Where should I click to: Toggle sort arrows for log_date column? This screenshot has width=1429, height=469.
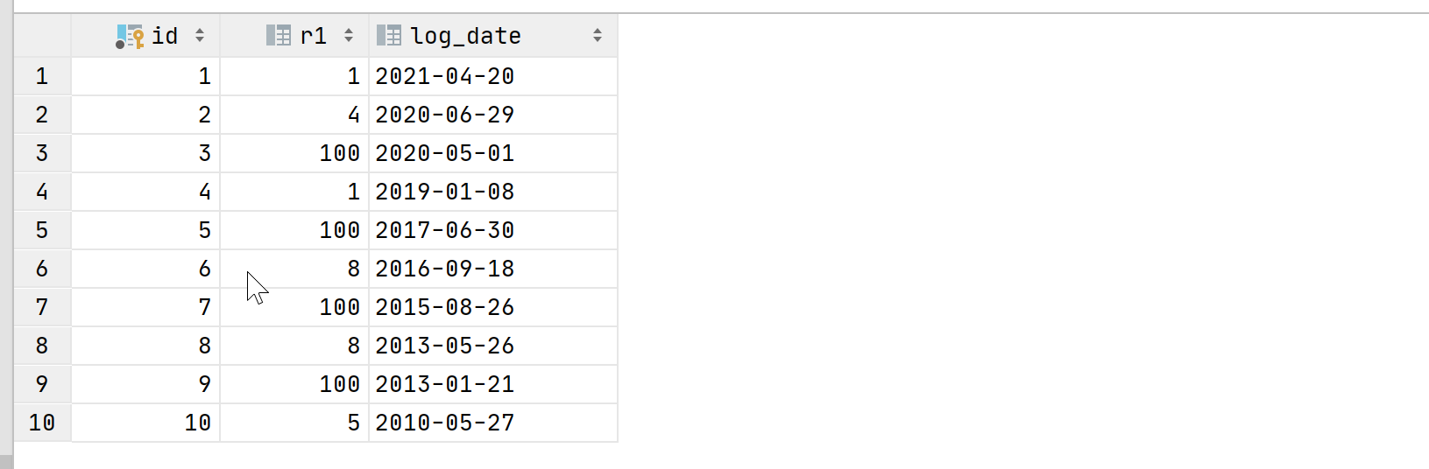coord(598,36)
